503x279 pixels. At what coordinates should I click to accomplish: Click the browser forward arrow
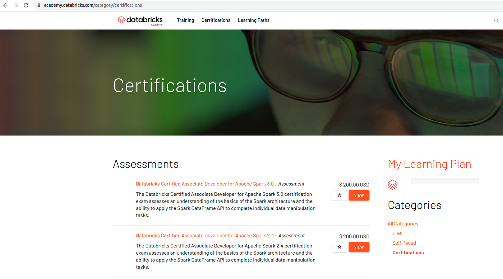click(x=15, y=5)
